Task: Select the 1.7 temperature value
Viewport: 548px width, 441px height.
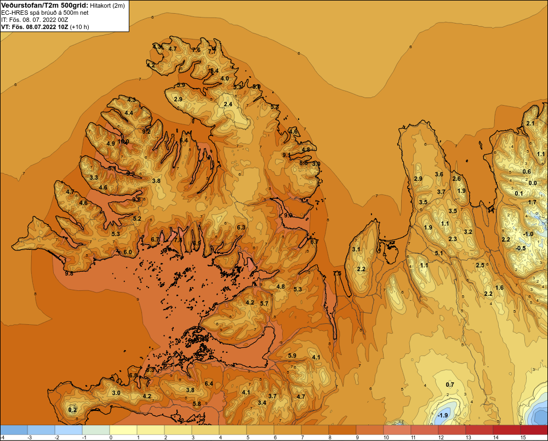Action: 532,202
